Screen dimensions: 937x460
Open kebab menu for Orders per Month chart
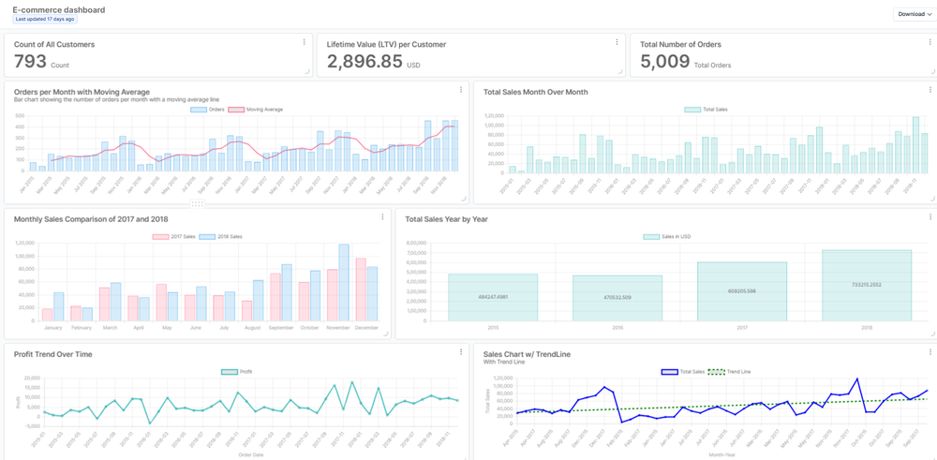click(x=460, y=90)
